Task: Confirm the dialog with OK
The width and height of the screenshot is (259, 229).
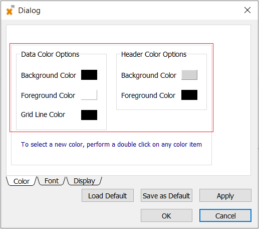Action: tap(166, 215)
